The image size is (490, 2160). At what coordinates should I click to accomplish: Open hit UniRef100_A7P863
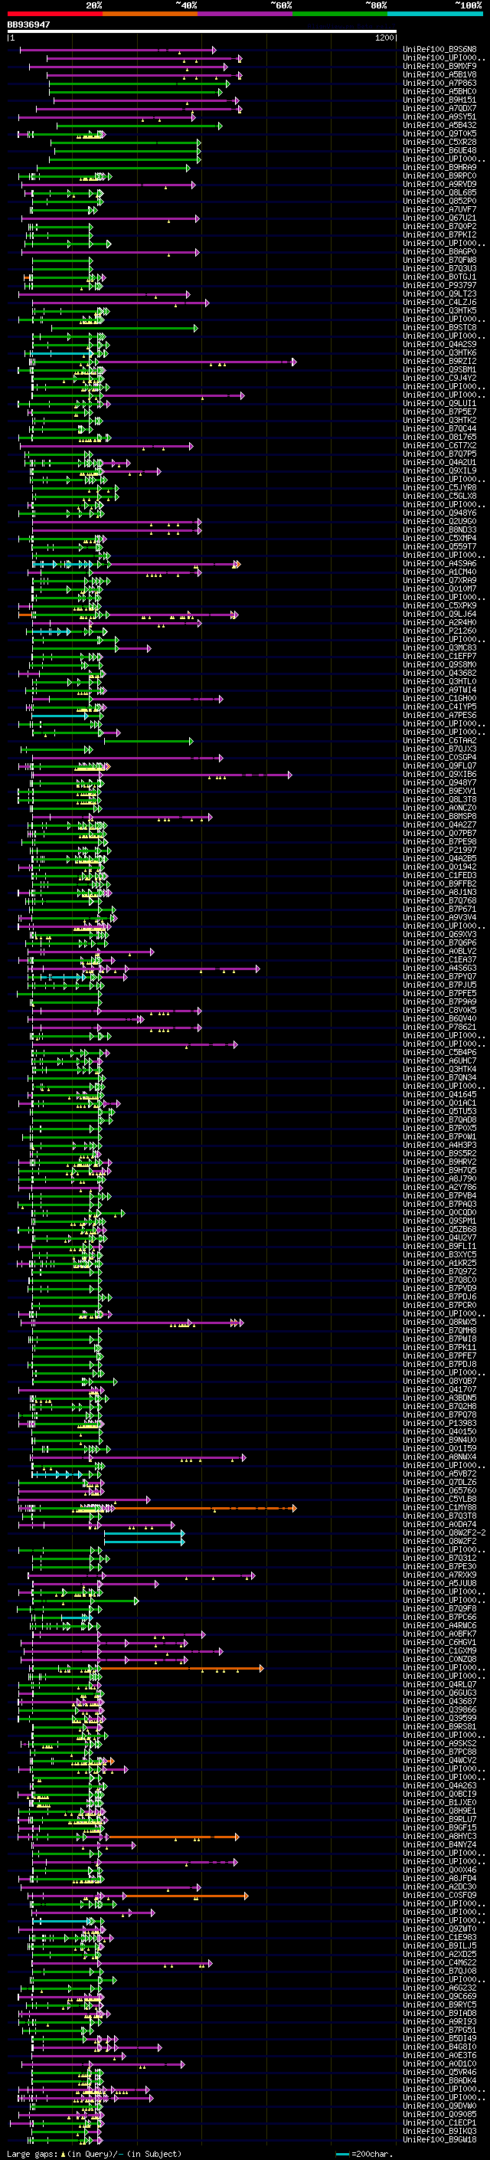pyautogui.click(x=439, y=83)
